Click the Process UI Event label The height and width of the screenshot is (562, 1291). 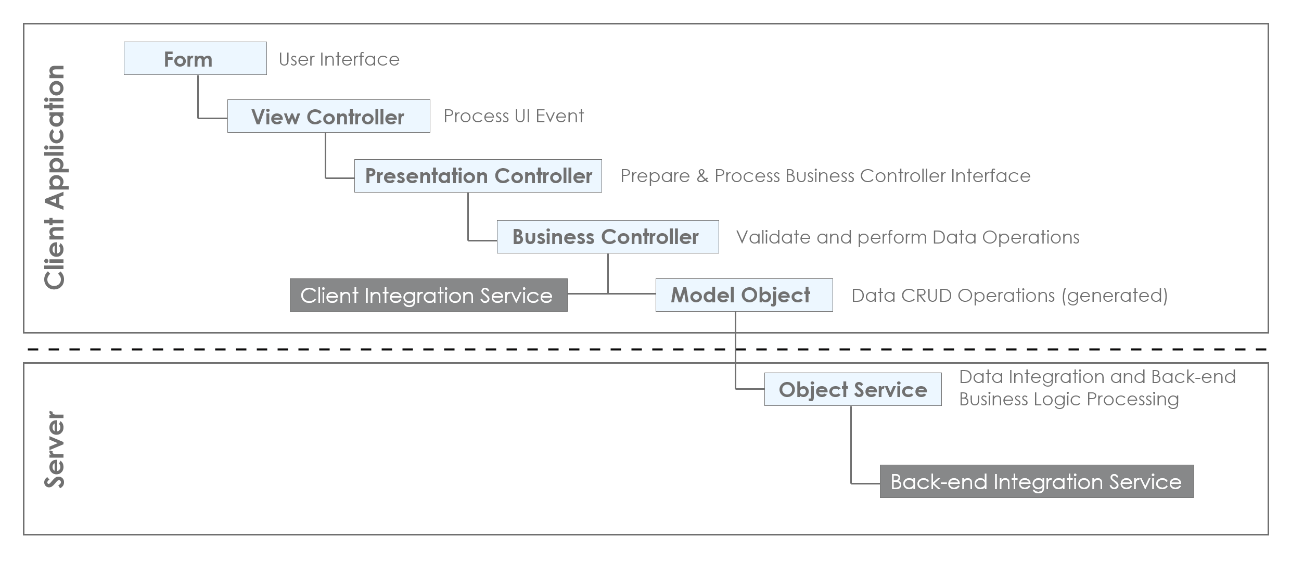pos(514,116)
